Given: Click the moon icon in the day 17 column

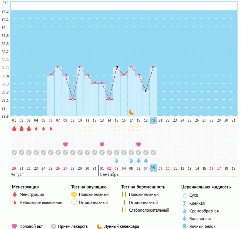Looking at the screenshot, I should coord(131,112).
